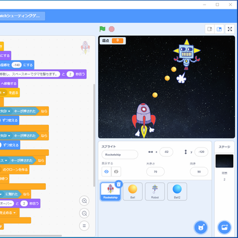Edit the x position field showing -82
The width and height of the screenshot is (238, 238).
click(x=166, y=152)
